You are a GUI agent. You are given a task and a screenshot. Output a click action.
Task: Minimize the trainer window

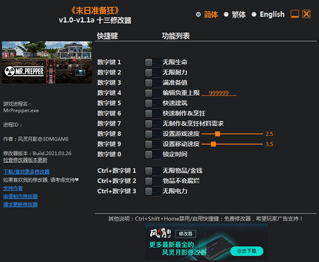tap(295, 14)
